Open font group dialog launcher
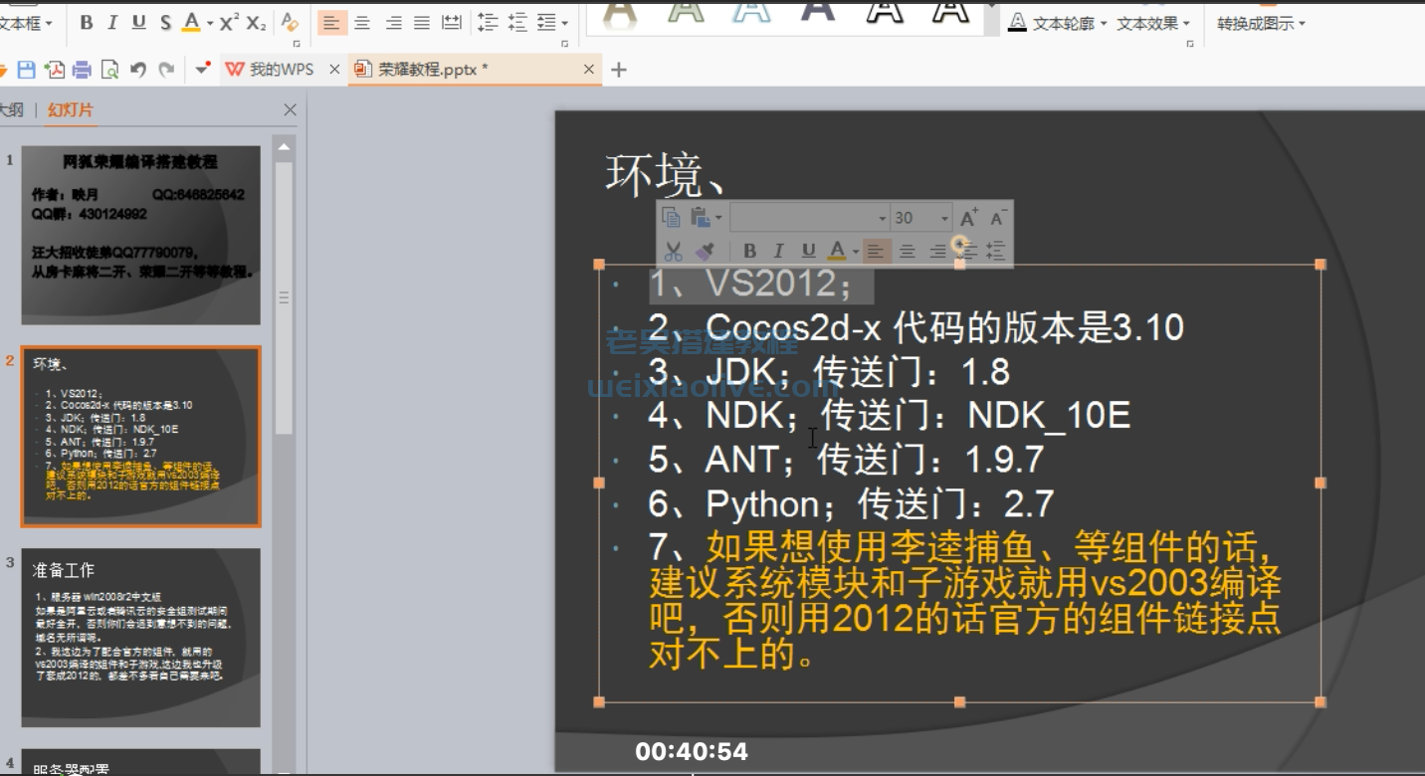This screenshot has width=1425, height=776. coord(297,44)
